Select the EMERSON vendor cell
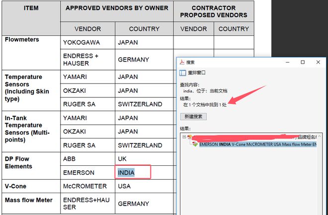This screenshot has height=215, width=328. coord(87,173)
